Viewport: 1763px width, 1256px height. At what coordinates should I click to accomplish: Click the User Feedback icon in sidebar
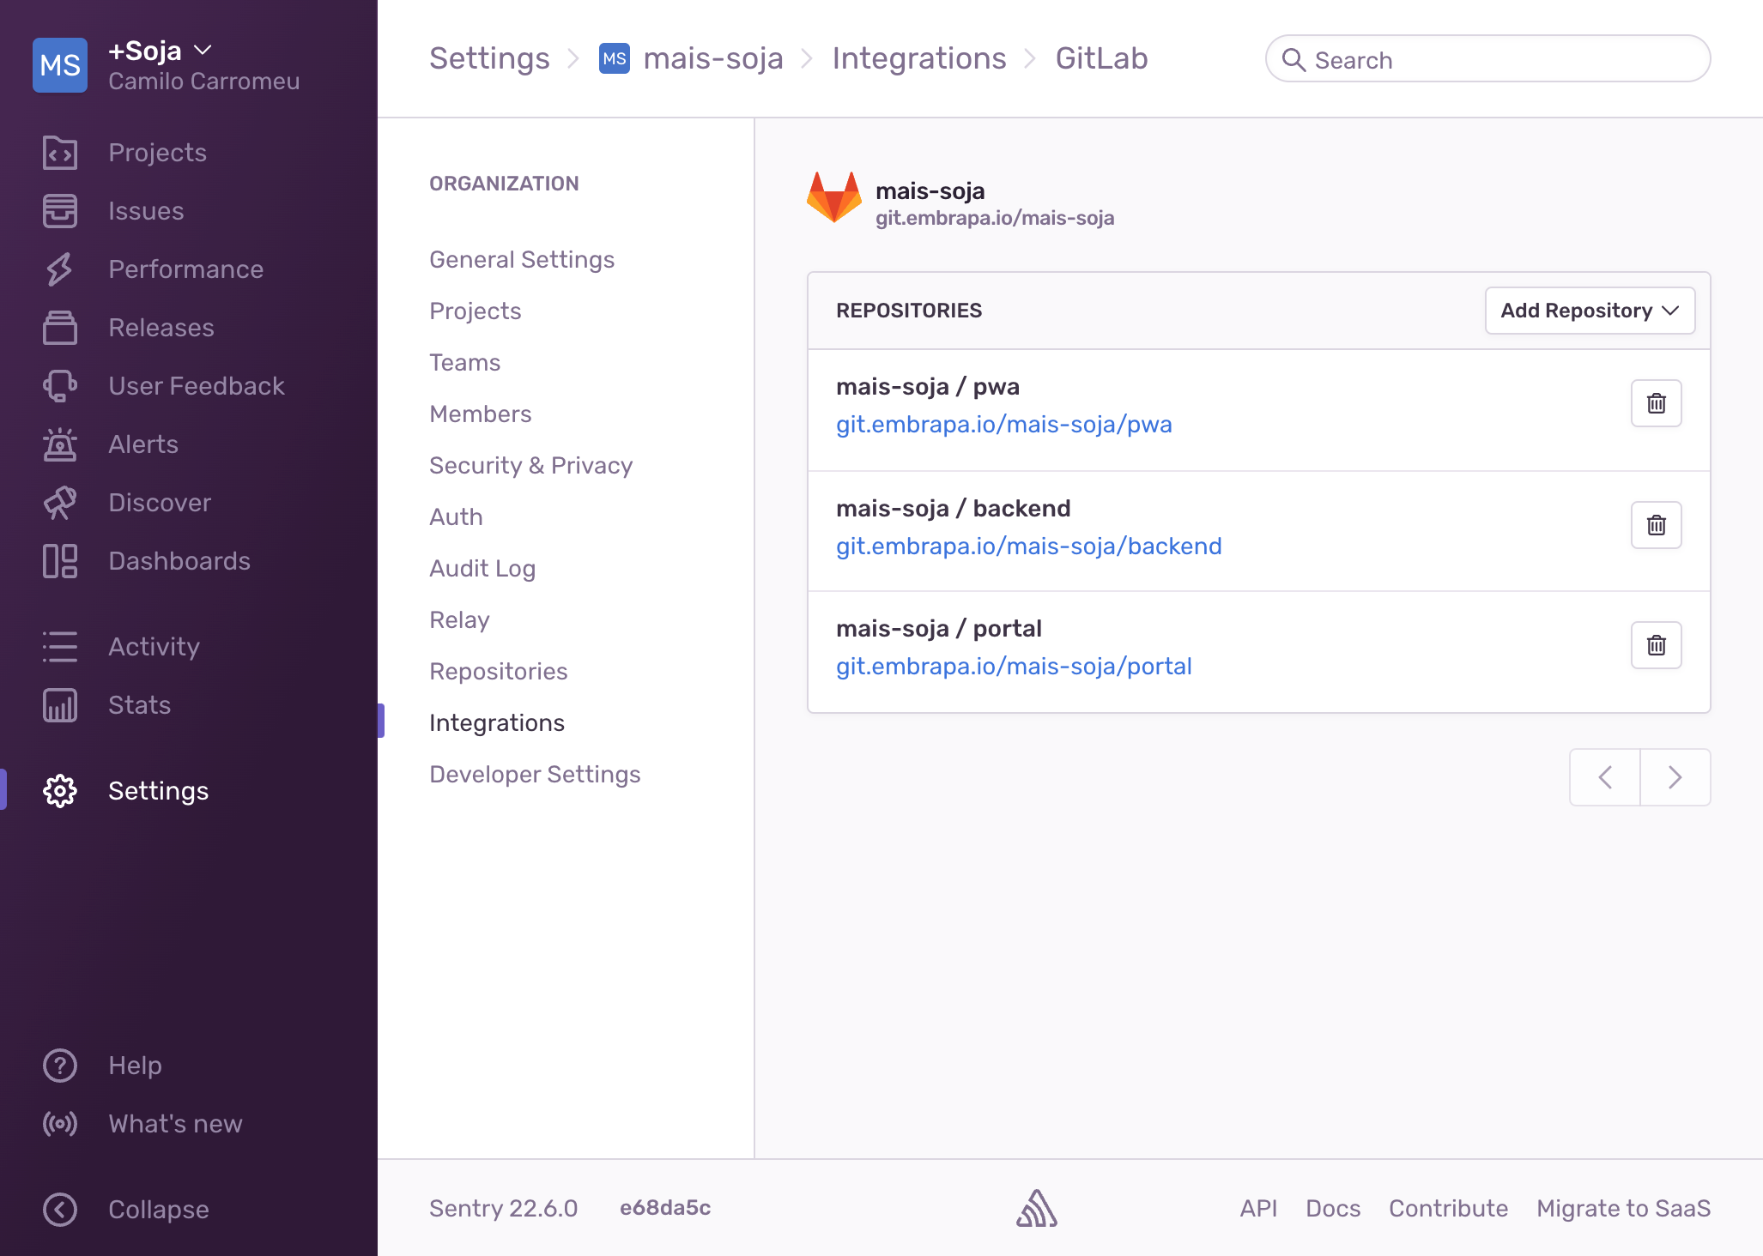[x=58, y=384]
